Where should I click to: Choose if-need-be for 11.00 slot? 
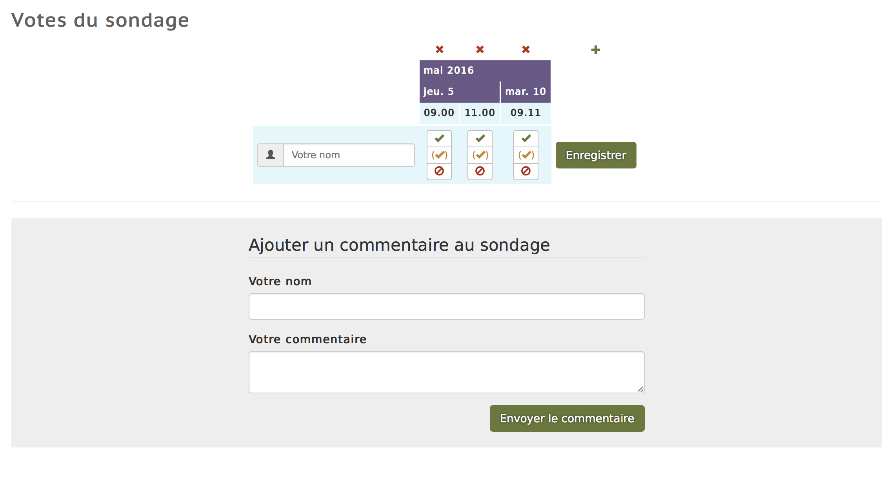480,155
